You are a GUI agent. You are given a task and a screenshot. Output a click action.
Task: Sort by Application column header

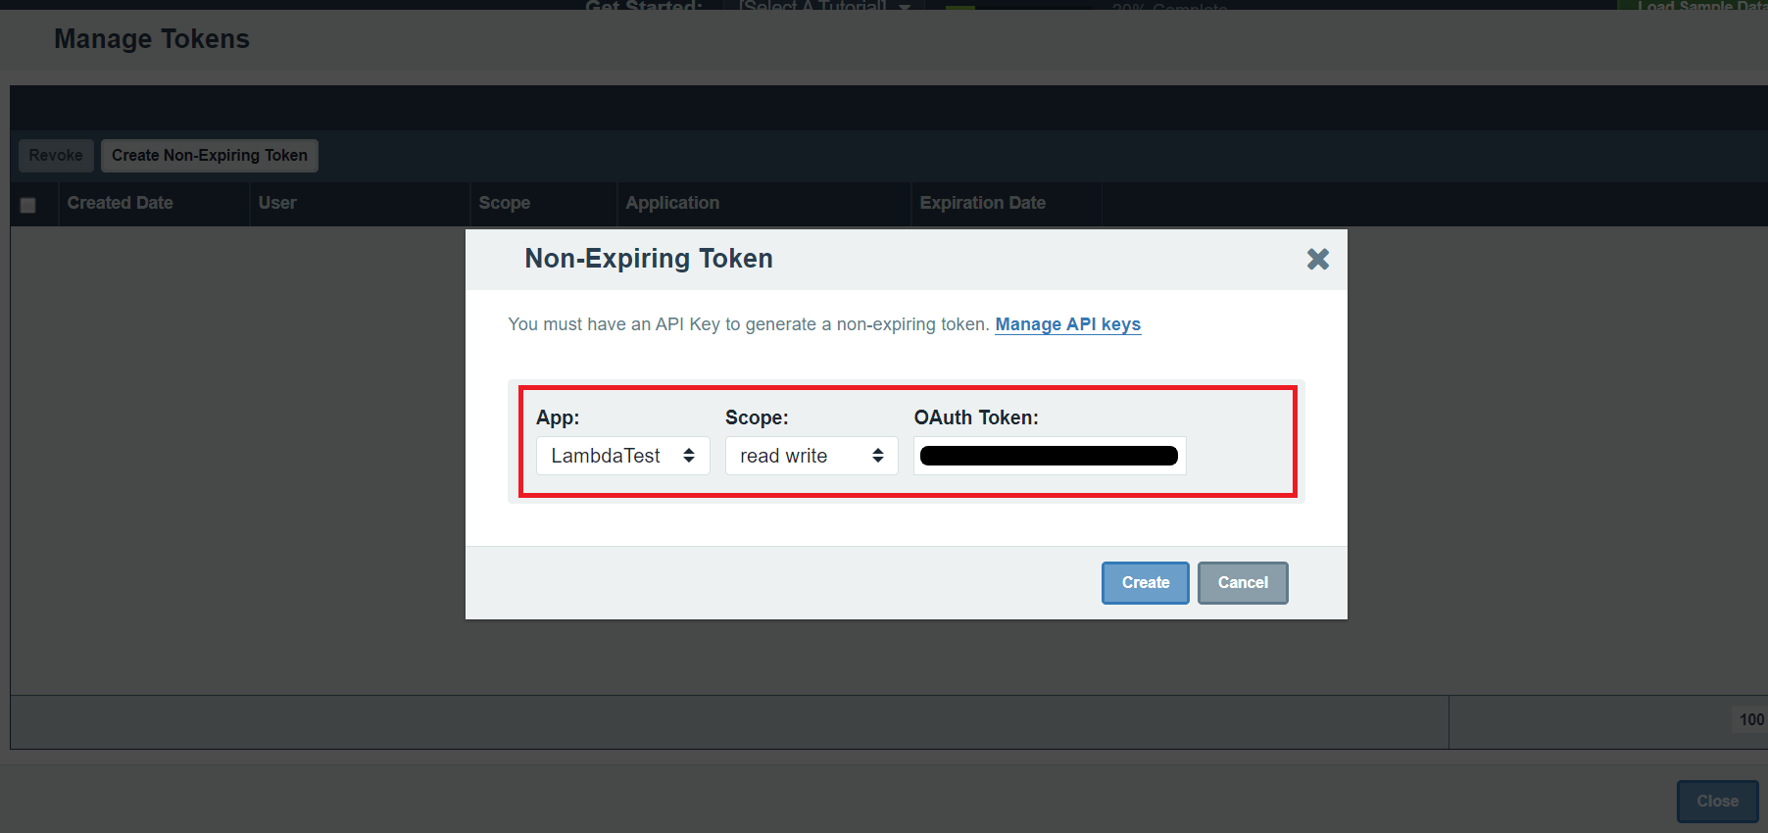point(672,203)
